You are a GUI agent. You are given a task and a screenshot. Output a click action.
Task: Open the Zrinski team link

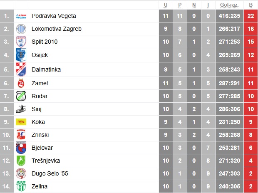click(x=40, y=135)
